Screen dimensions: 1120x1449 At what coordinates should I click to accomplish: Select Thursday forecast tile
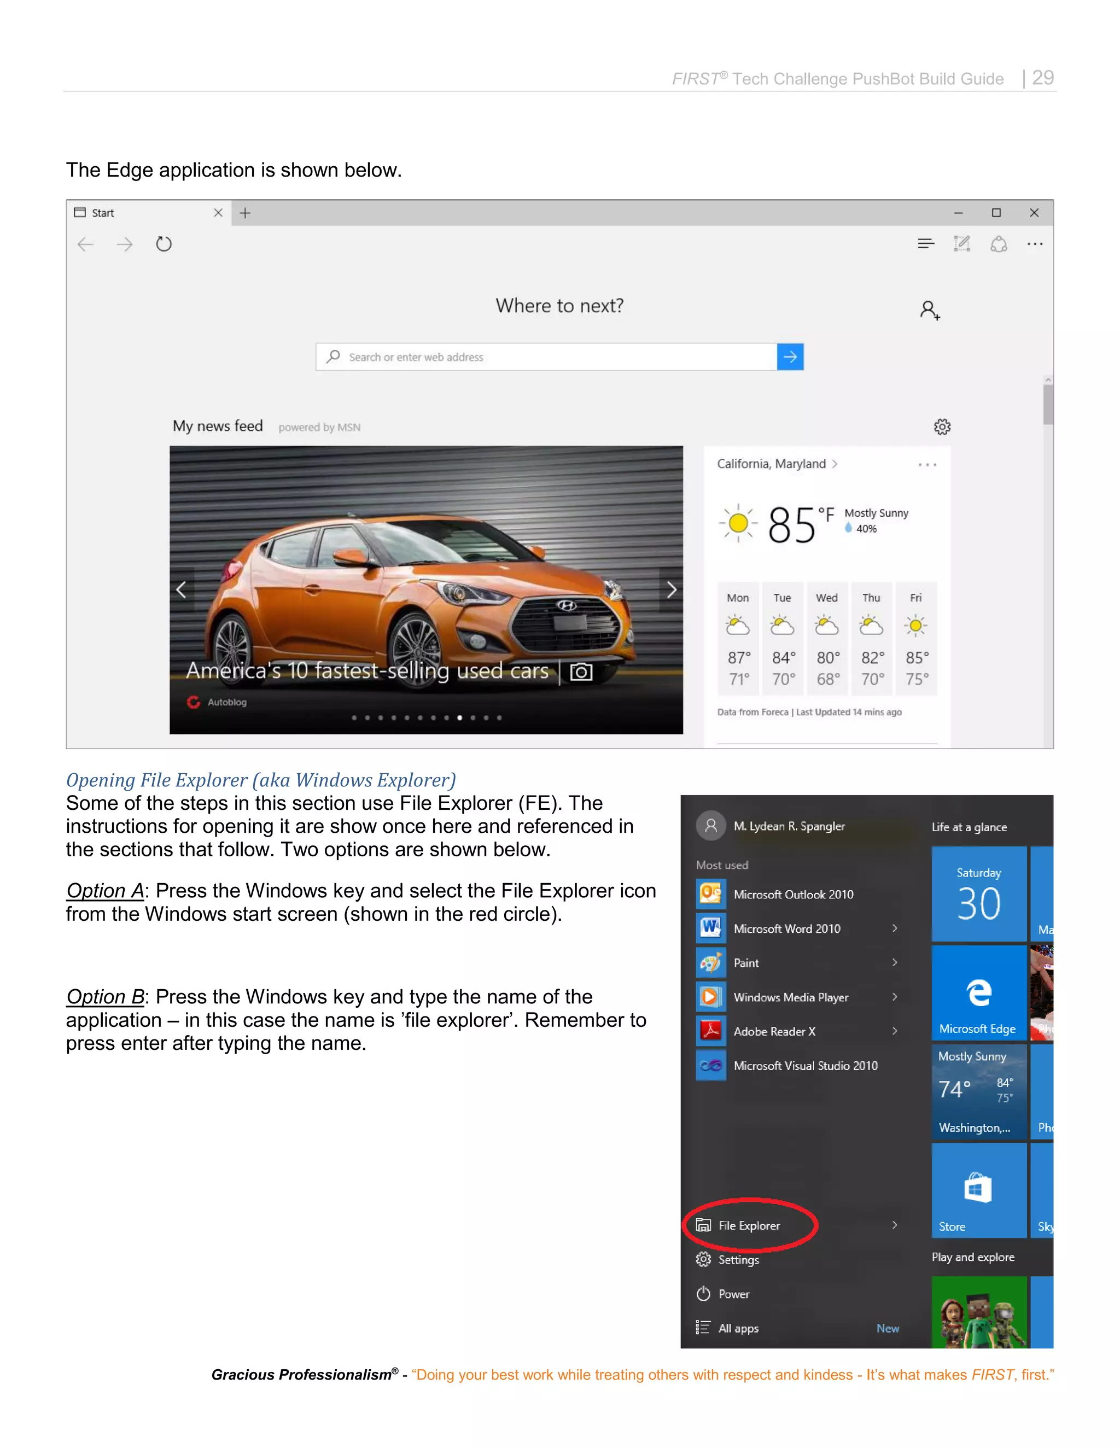(x=871, y=639)
